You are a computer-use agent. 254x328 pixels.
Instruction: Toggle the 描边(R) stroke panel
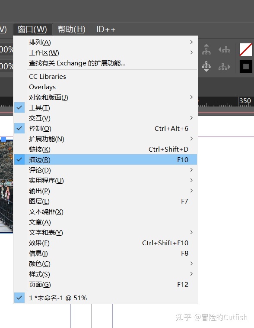pyautogui.click(x=105, y=159)
